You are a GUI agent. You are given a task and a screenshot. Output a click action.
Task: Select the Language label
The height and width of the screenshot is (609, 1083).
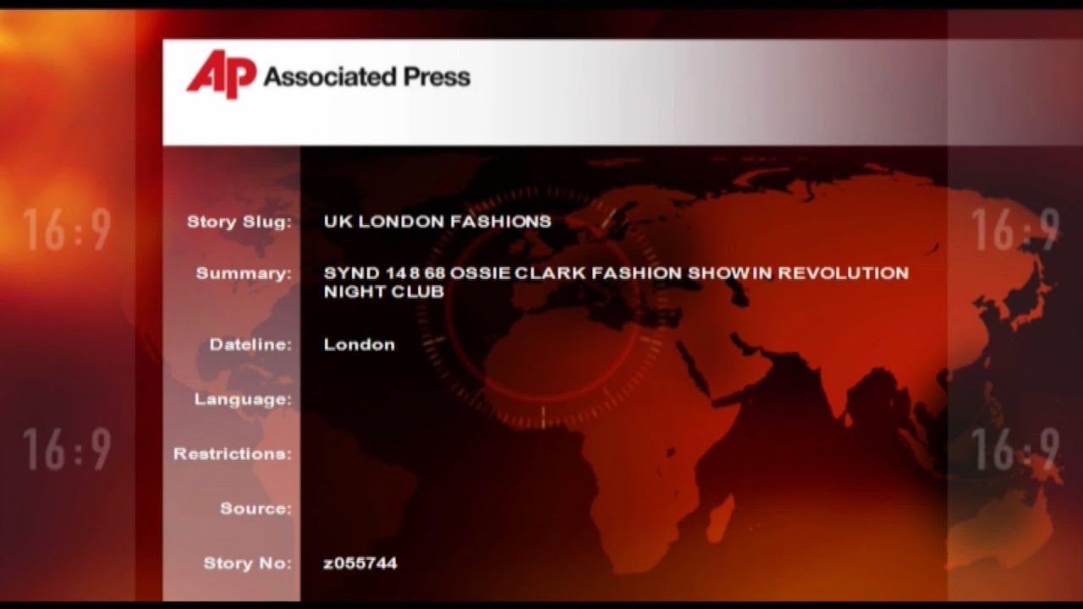tap(243, 399)
